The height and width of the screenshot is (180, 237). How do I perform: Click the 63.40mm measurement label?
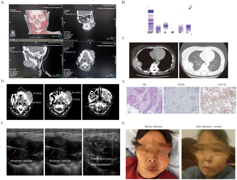(x=37, y=103)
